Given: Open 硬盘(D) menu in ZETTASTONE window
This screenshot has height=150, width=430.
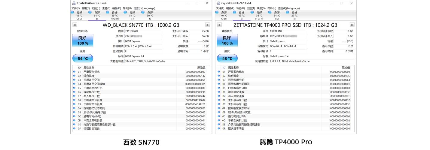Looking at the screenshot, I should (x=261, y=8).
